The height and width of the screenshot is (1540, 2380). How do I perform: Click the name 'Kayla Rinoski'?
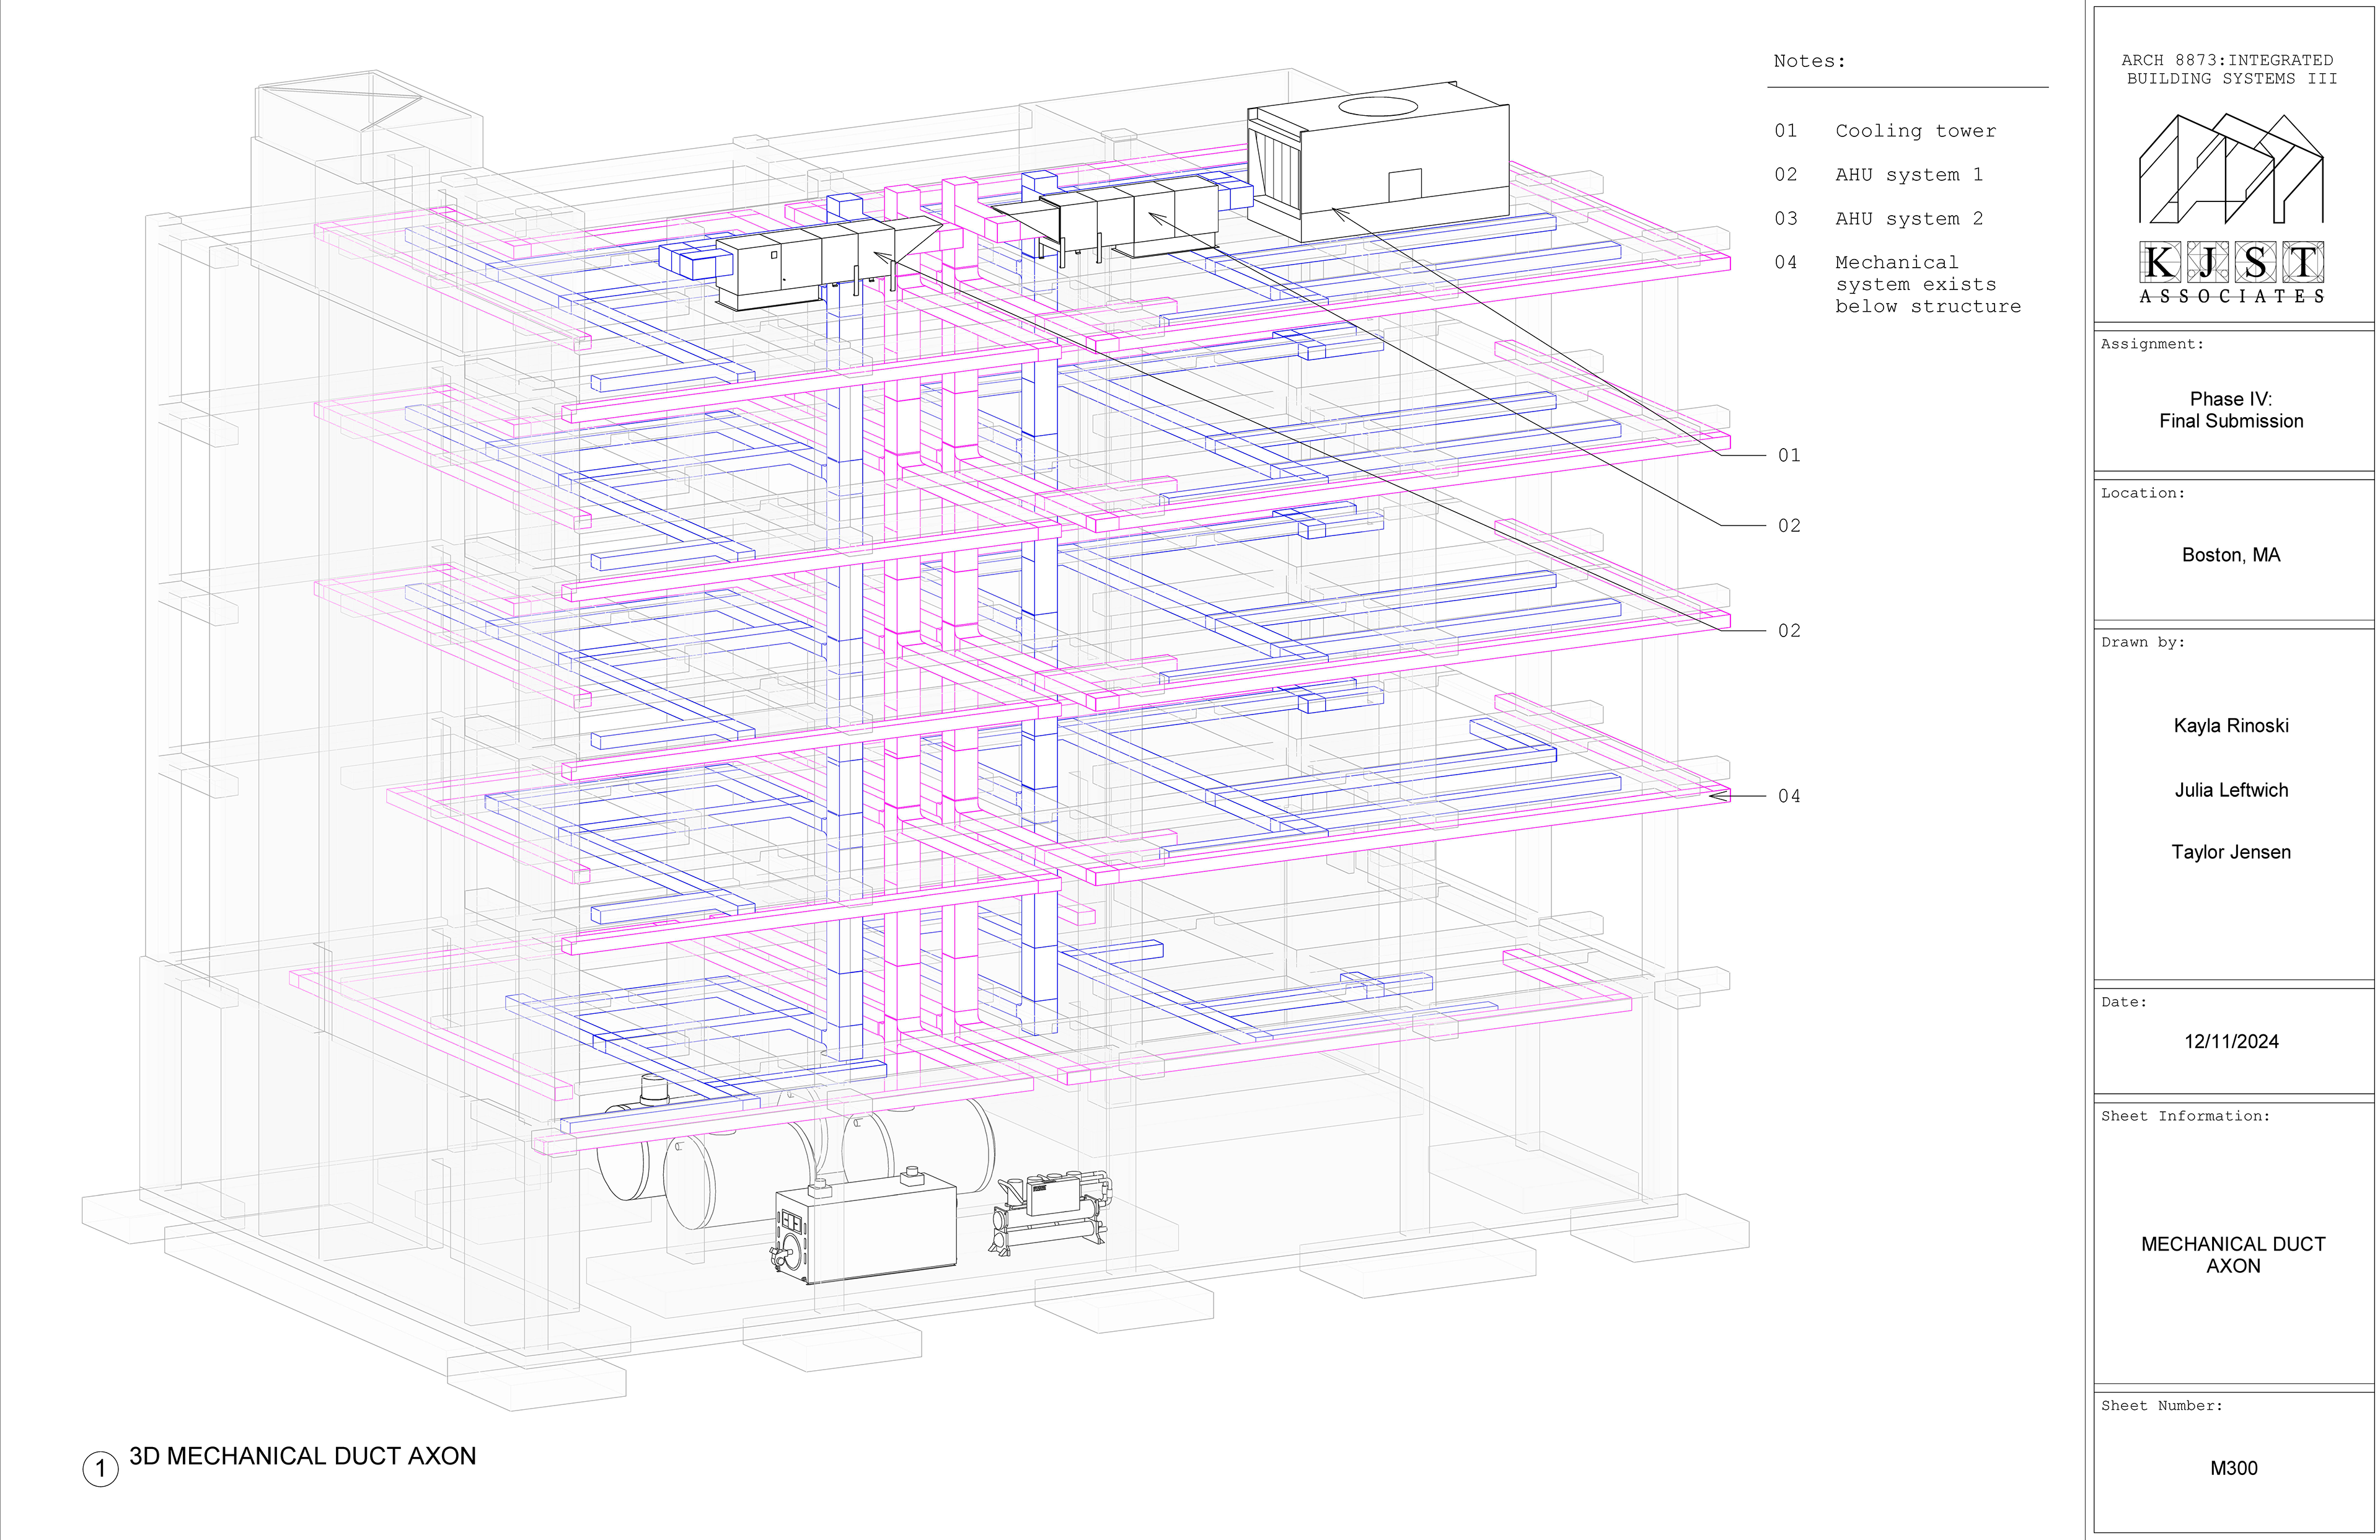[2231, 726]
